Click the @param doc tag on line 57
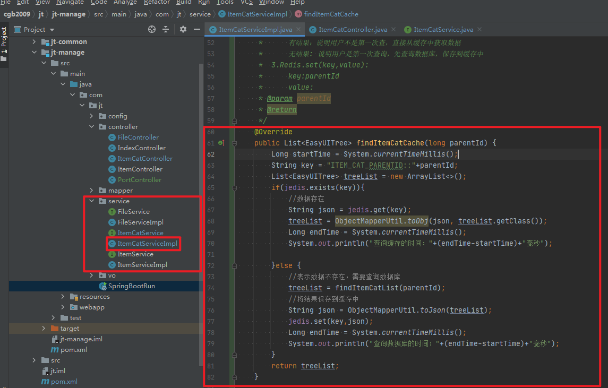This screenshot has width=608, height=388. click(279, 98)
